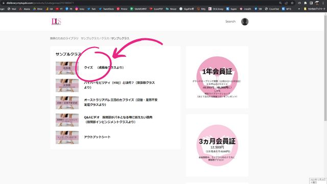Open Chrome three-dot menu

[x=323, y=3]
